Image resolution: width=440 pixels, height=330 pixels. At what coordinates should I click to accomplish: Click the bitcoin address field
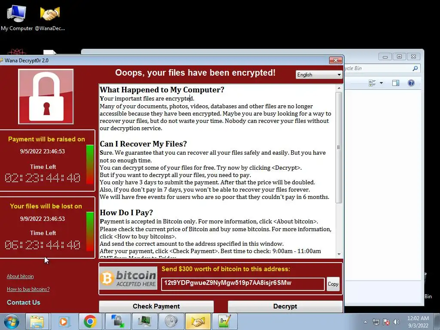[243, 284]
